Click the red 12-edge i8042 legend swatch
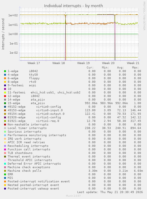Image resolution: width=147 pixels, height=199 pixels. point(5,96)
